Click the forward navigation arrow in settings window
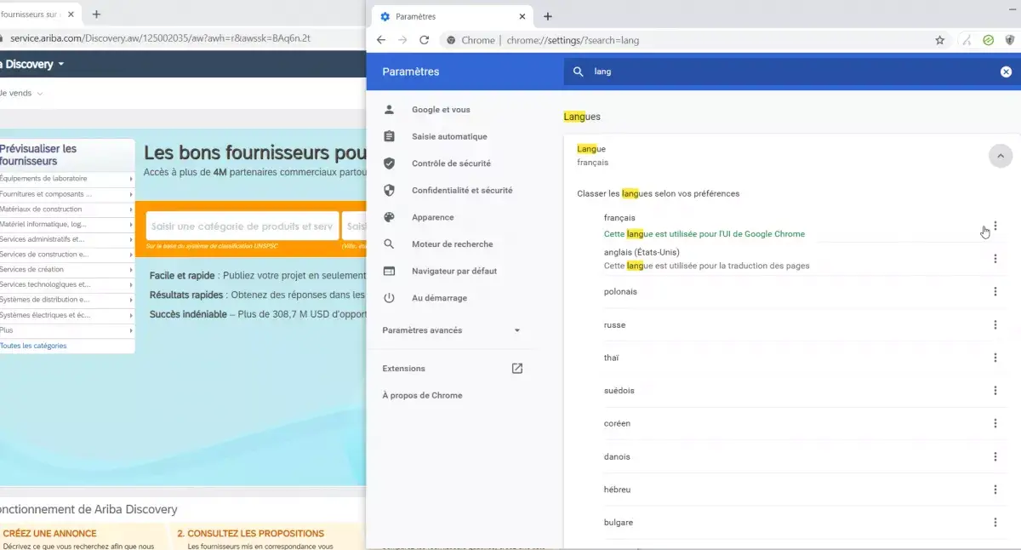1021x550 pixels. click(402, 40)
